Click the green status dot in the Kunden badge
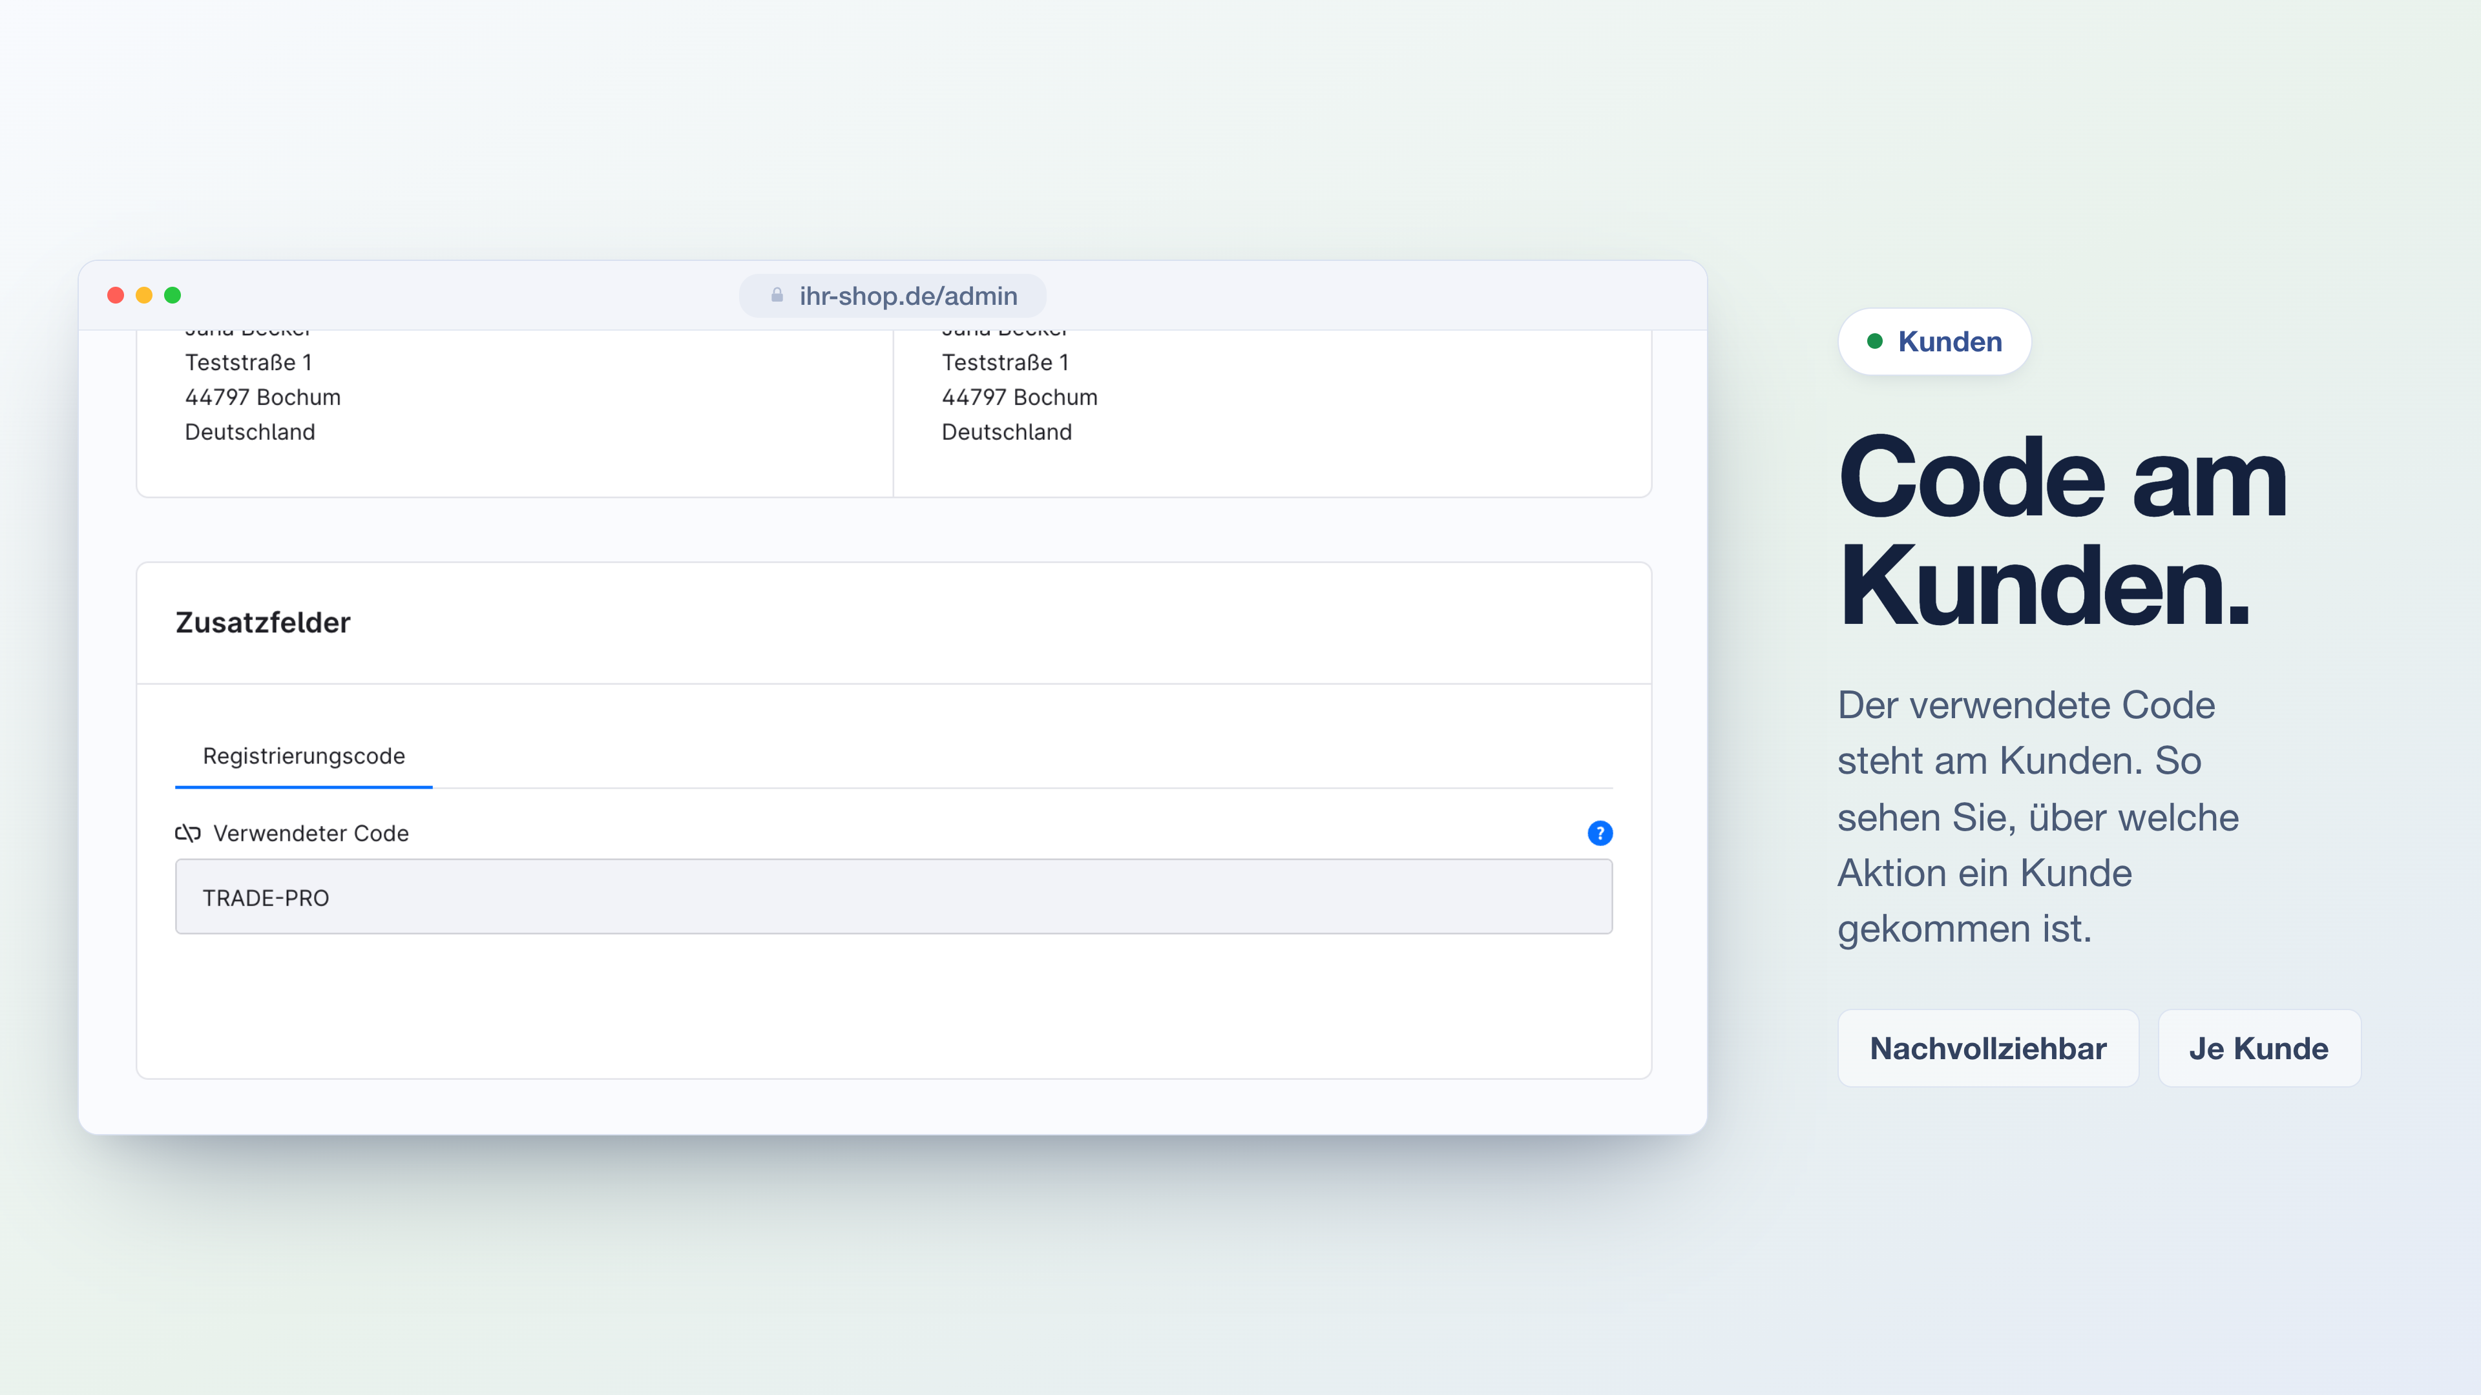This screenshot has width=2481, height=1395. pyautogui.click(x=1875, y=341)
